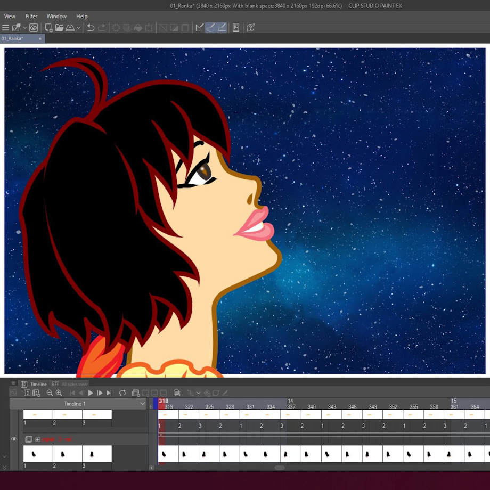The height and width of the screenshot is (490, 490).
Task: Open the Window menu
Action: (56, 17)
